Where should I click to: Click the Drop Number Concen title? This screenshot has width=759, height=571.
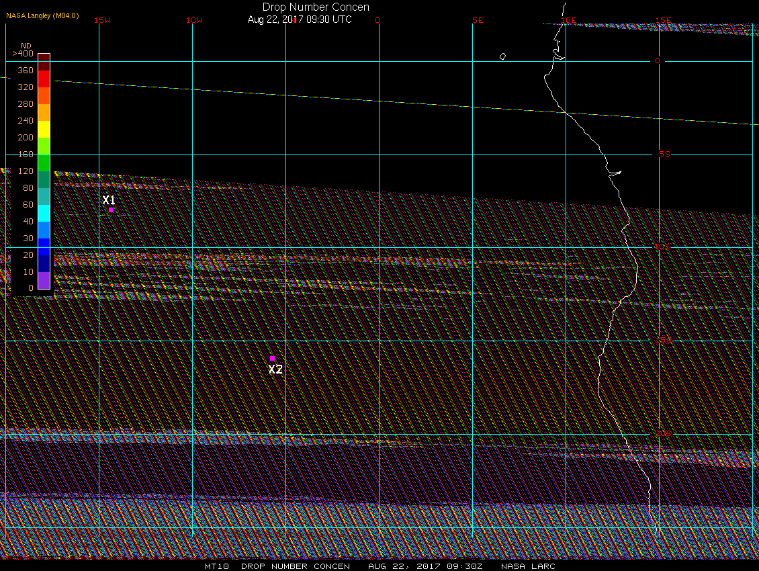315,7
